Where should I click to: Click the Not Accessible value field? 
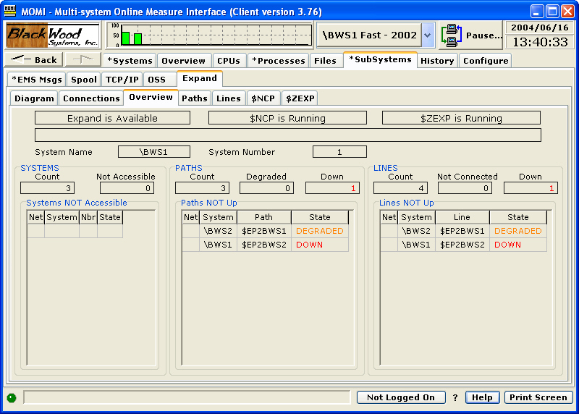coord(127,188)
